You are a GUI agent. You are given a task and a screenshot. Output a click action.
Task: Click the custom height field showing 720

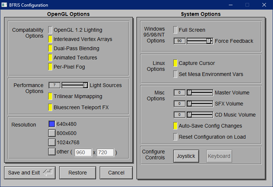(x=105, y=152)
